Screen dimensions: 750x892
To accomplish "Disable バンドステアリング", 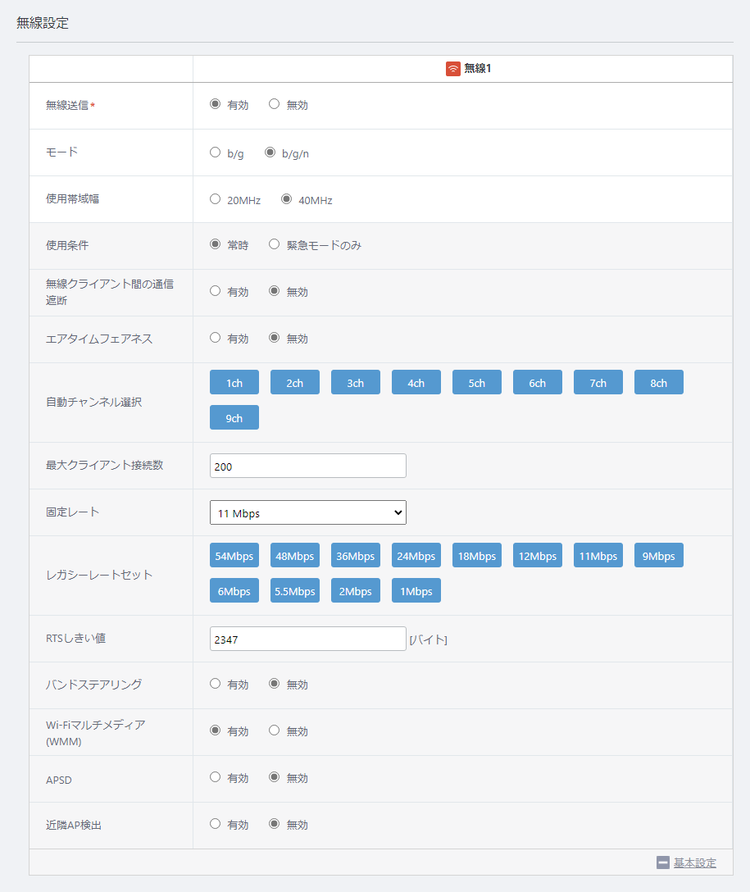I will (x=274, y=683).
